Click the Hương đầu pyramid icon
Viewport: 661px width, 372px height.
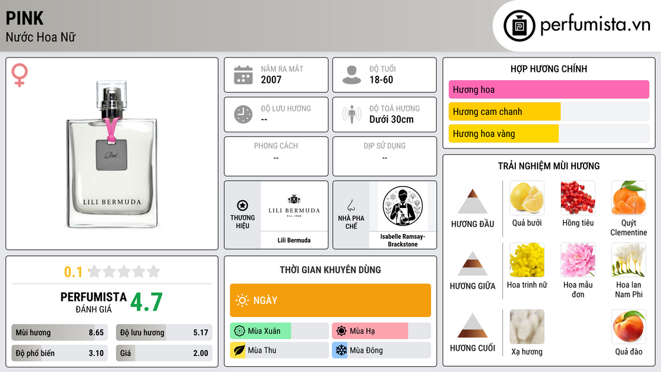point(473,201)
